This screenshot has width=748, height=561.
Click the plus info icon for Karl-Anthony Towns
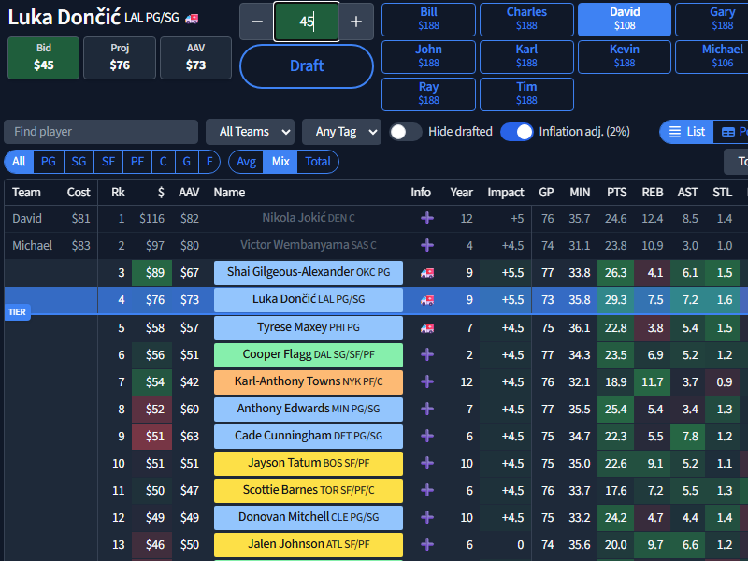point(427,381)
